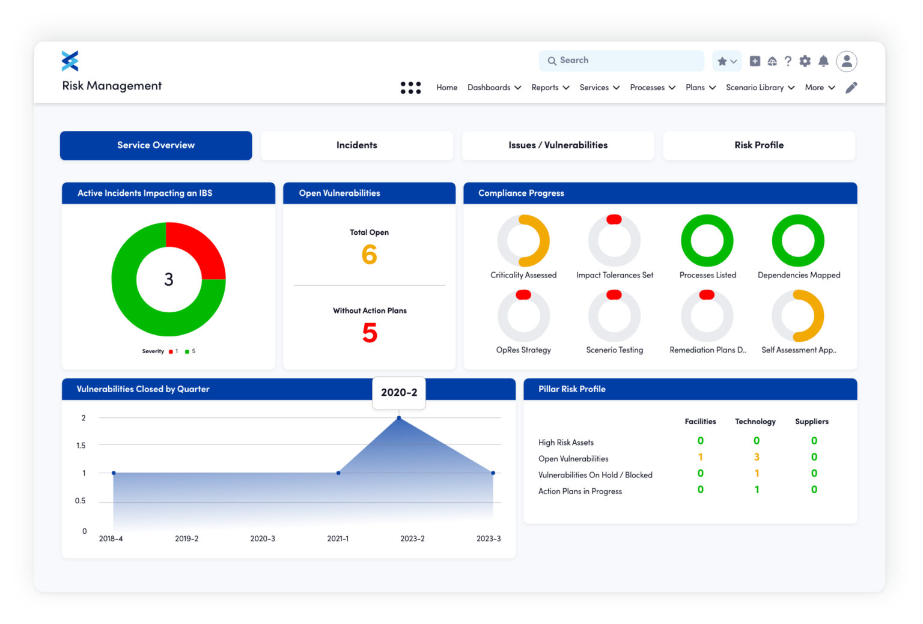Expand the Services menu
The height and width of the screenshot is (624, 923).
[x=599, y=88]
